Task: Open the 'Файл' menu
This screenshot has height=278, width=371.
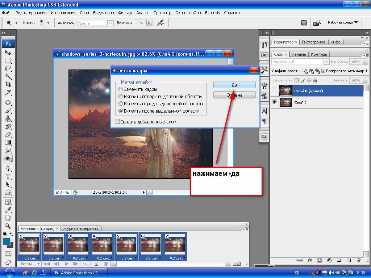Action: tap(7, 13)
